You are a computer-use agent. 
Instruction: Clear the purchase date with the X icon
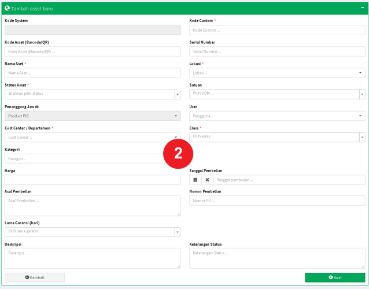pos(207,180)
